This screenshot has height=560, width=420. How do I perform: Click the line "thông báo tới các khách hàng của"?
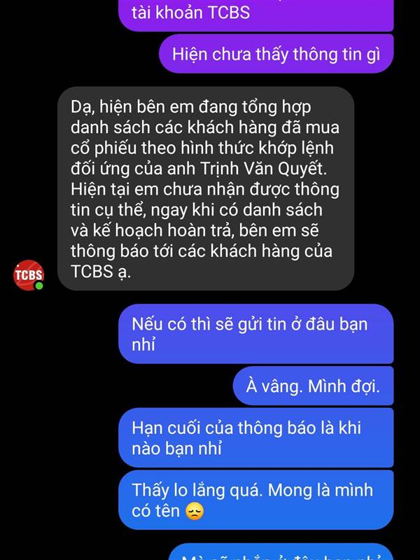202,251
